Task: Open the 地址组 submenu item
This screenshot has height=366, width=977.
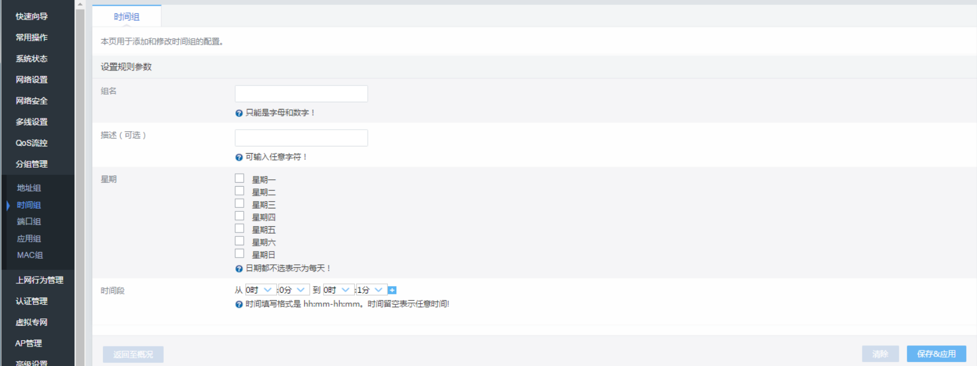Action: tap(29, 188)
